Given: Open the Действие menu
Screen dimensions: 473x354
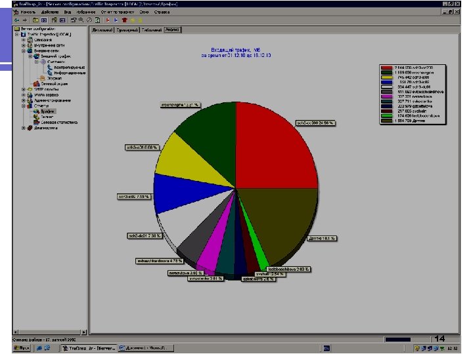Looking at the screenshot, I should tap(50, 12).
